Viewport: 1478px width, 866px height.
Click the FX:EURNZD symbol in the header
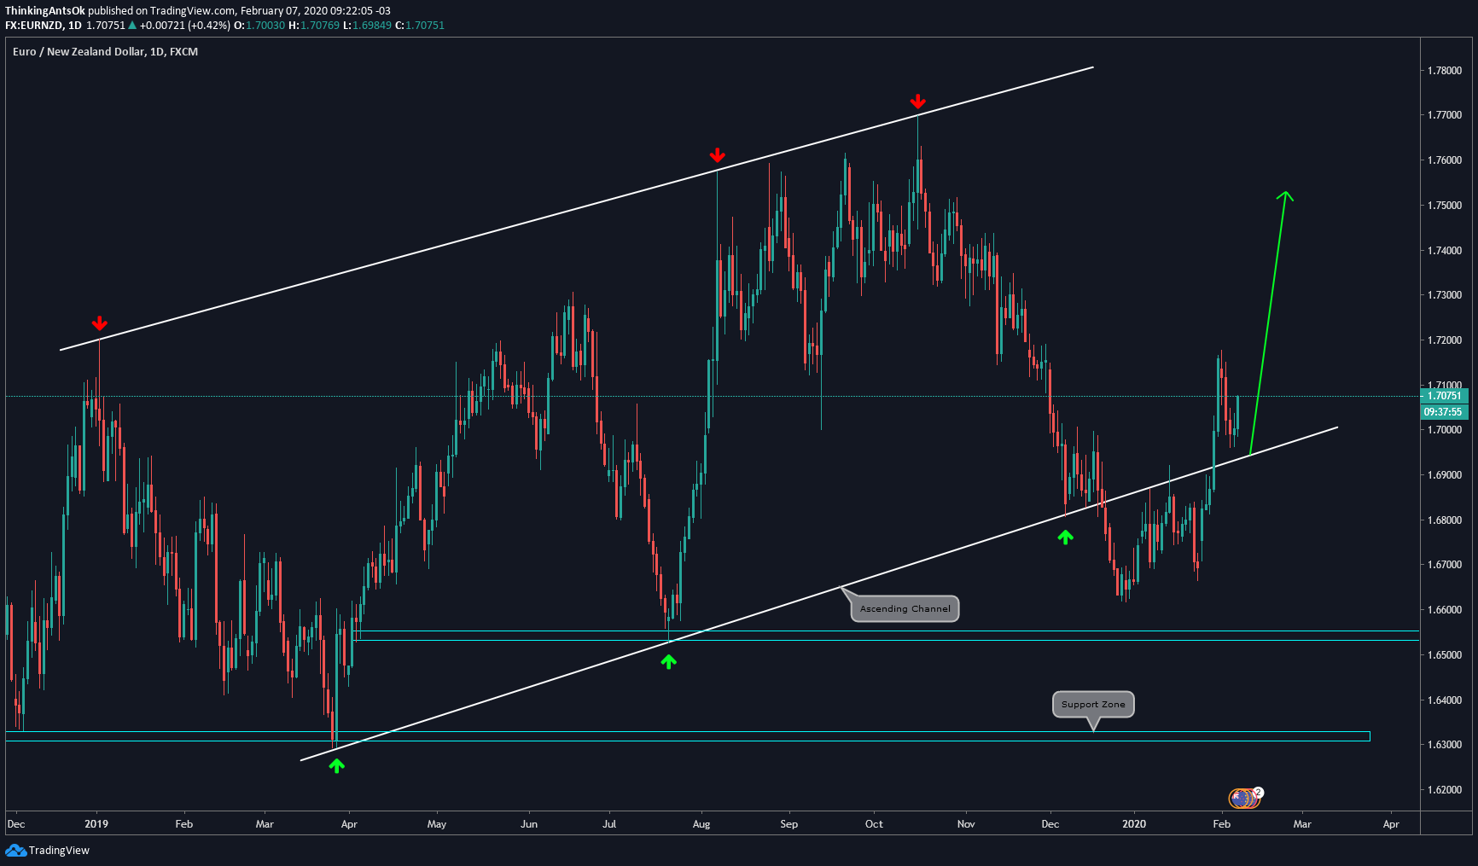coord(33,26)
